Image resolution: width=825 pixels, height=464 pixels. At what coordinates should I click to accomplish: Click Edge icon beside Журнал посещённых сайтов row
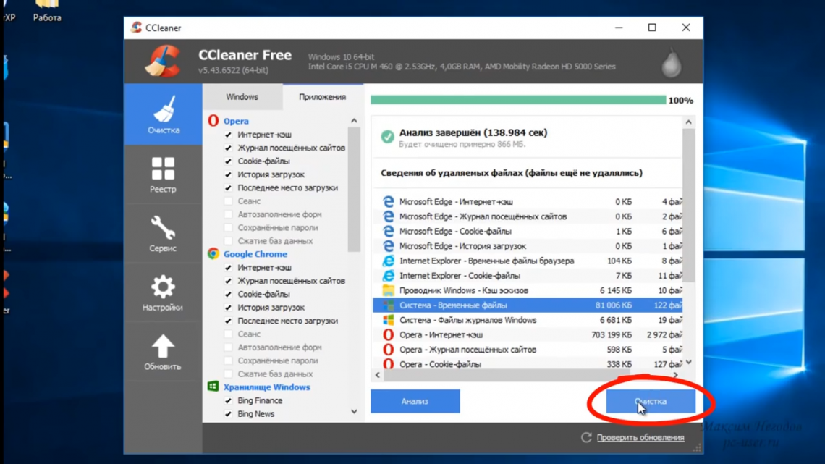click(x=389, y=216)
